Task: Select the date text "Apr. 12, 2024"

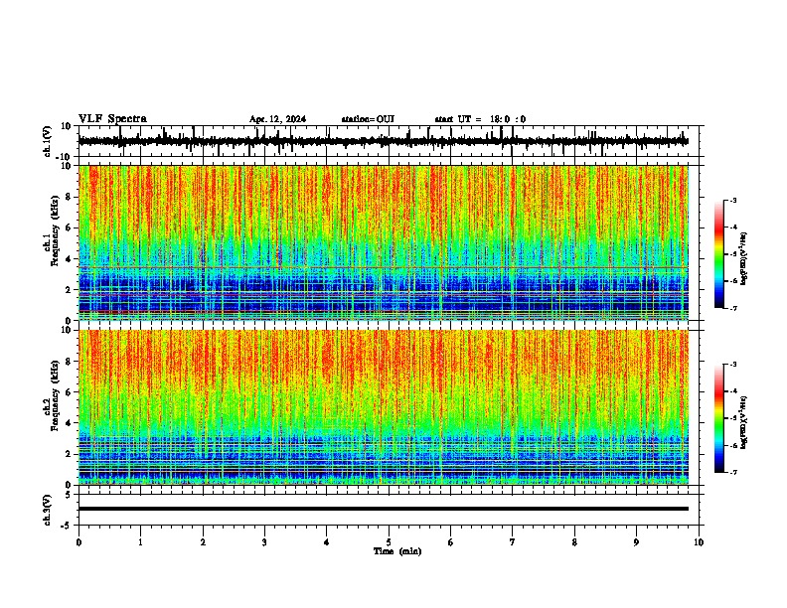Action: (x=277, y=119)
